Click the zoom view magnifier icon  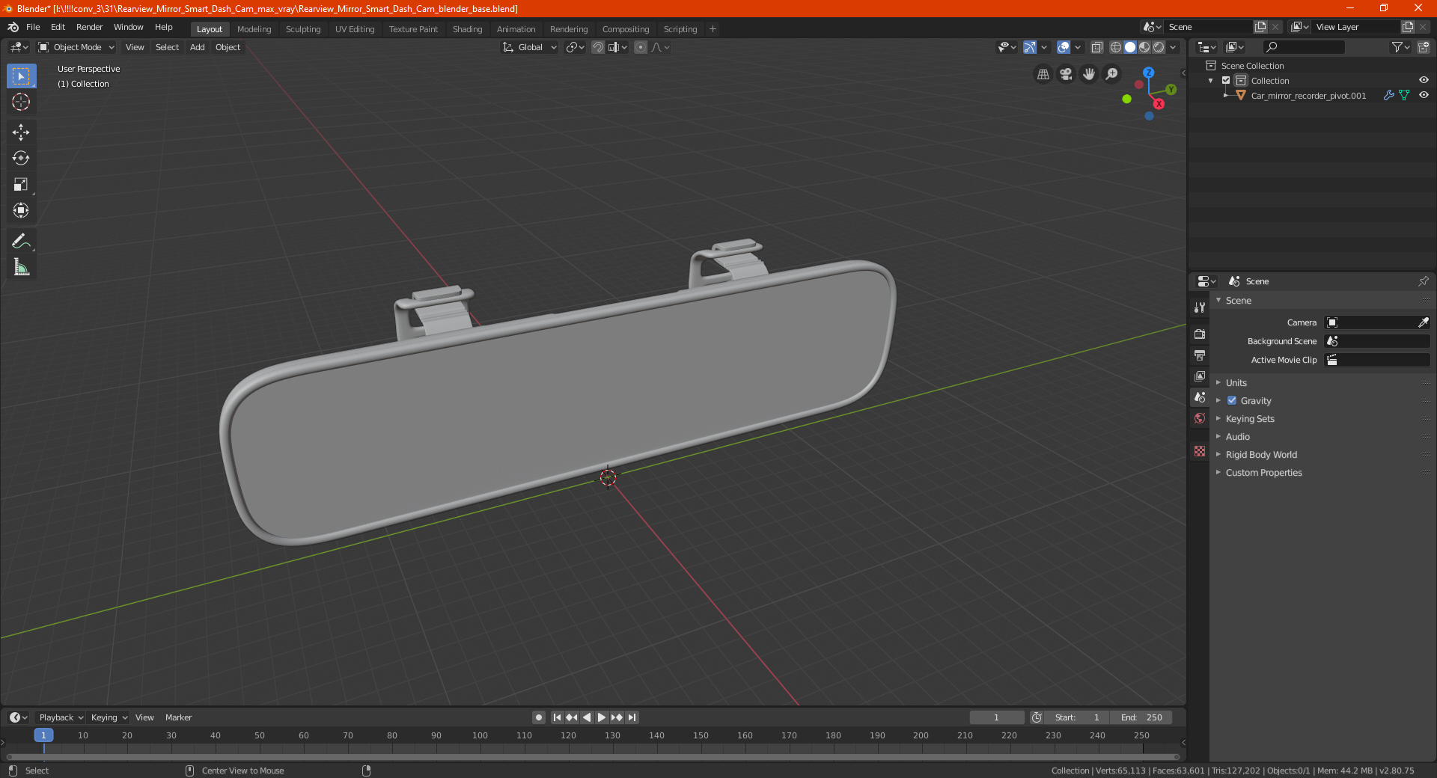[x=1112, y=74]
